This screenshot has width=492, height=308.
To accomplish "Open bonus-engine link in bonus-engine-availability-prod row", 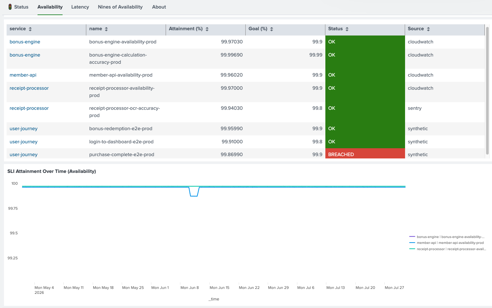I will (x=25, y=42).
